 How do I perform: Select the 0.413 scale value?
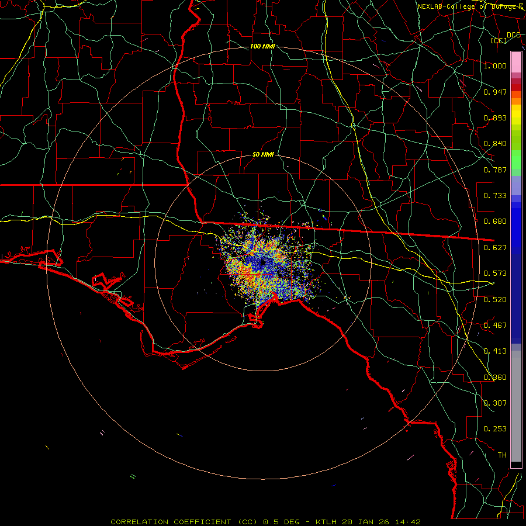pos(495,351)
